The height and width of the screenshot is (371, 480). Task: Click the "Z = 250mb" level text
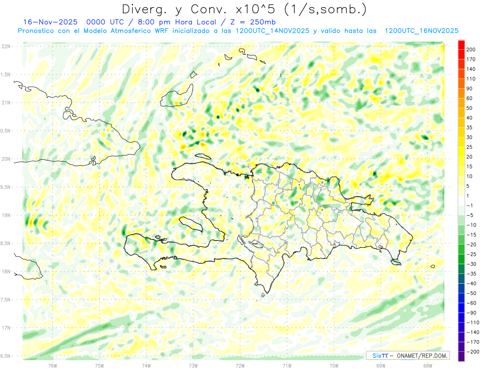coord(254,22)
